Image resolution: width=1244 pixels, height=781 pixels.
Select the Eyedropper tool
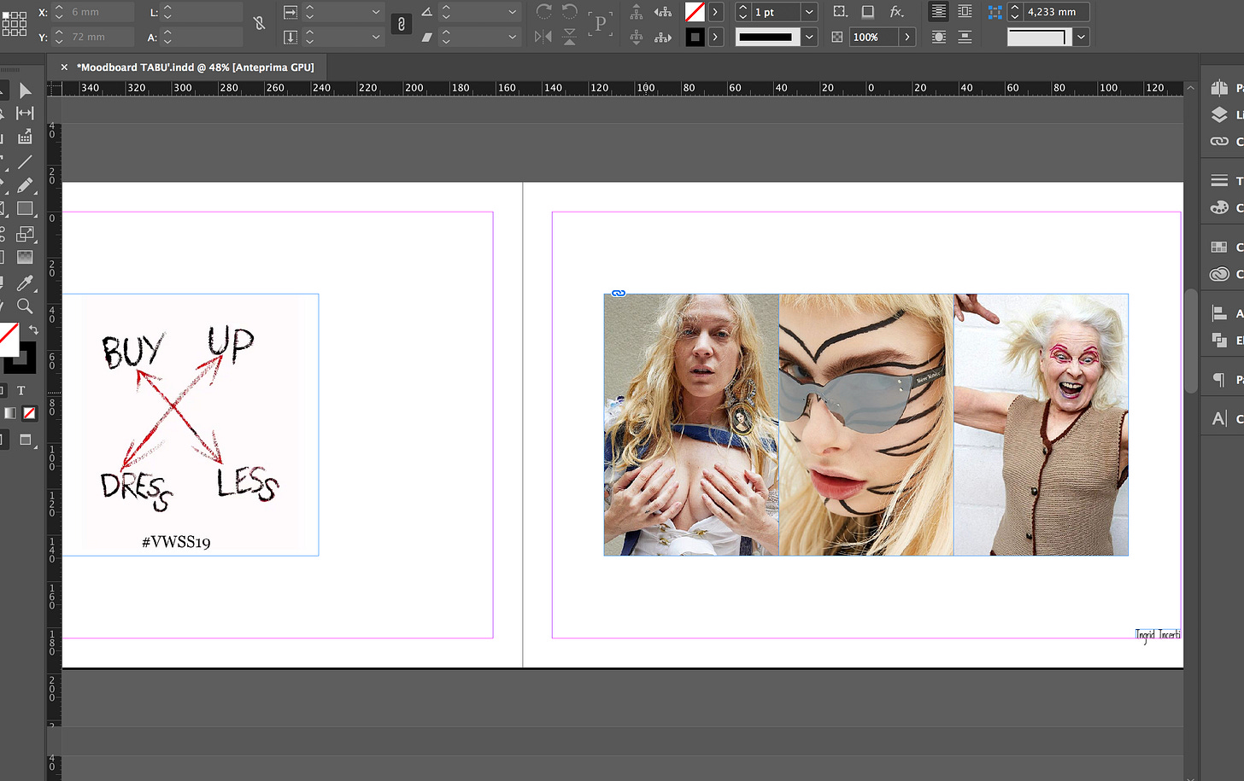[25, 283]
